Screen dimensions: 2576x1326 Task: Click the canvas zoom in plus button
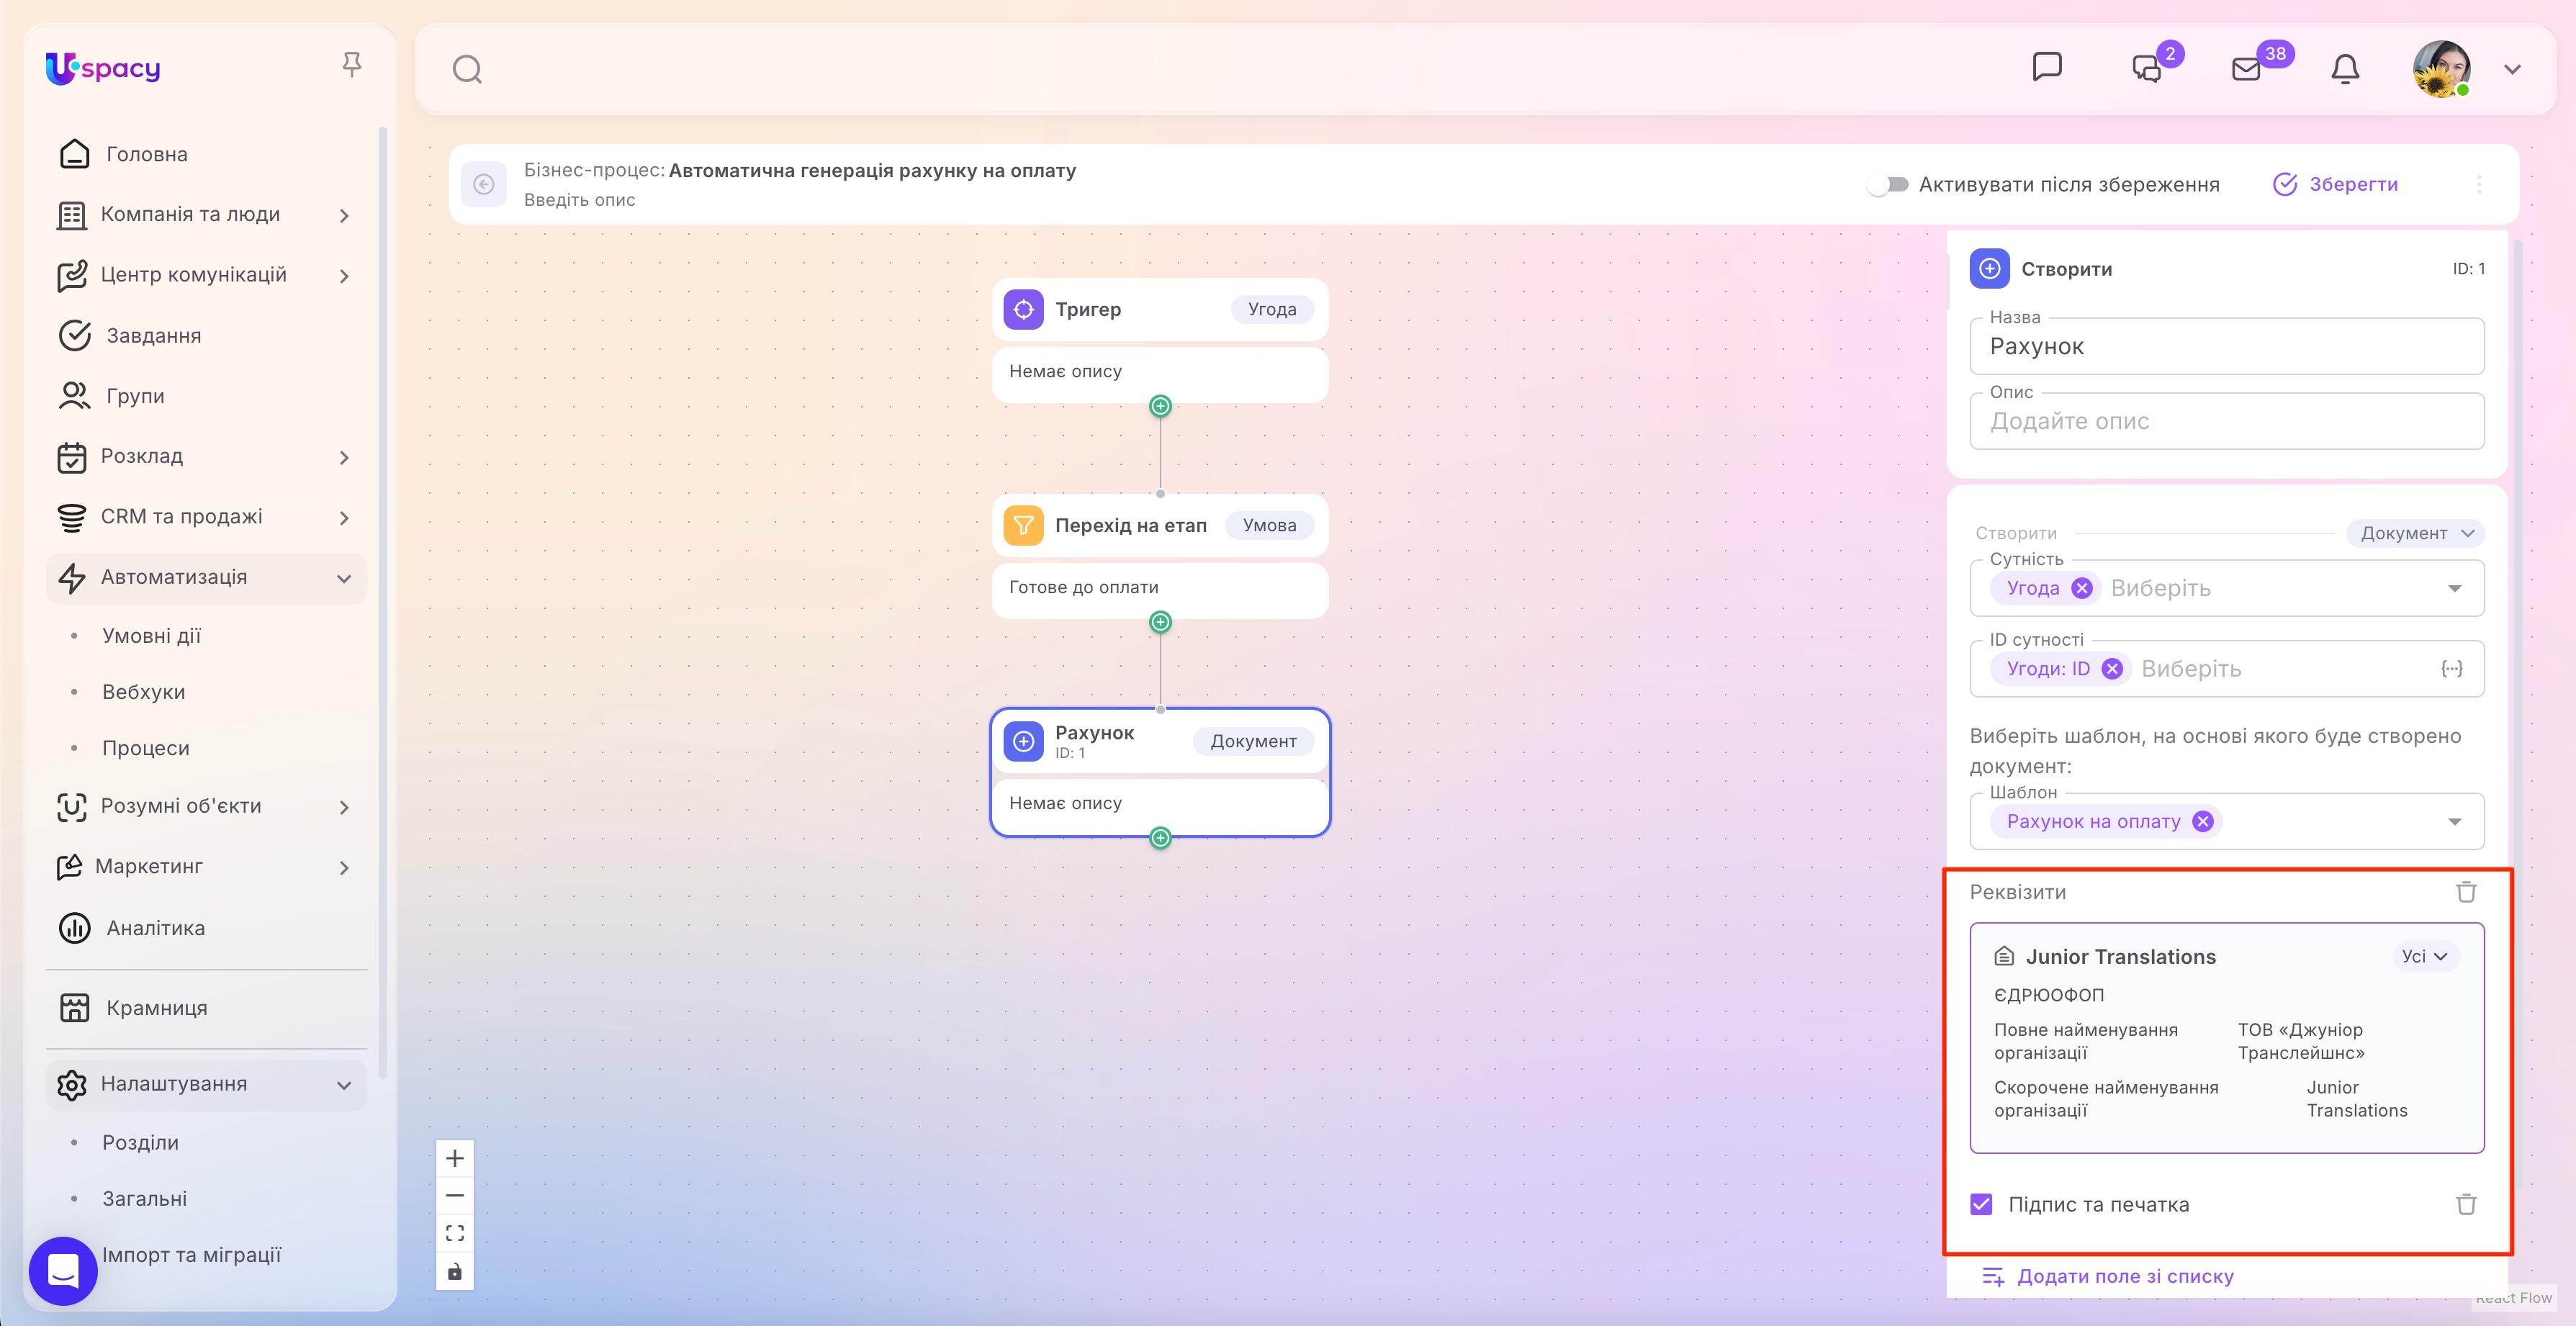(x=455, y=1158)
